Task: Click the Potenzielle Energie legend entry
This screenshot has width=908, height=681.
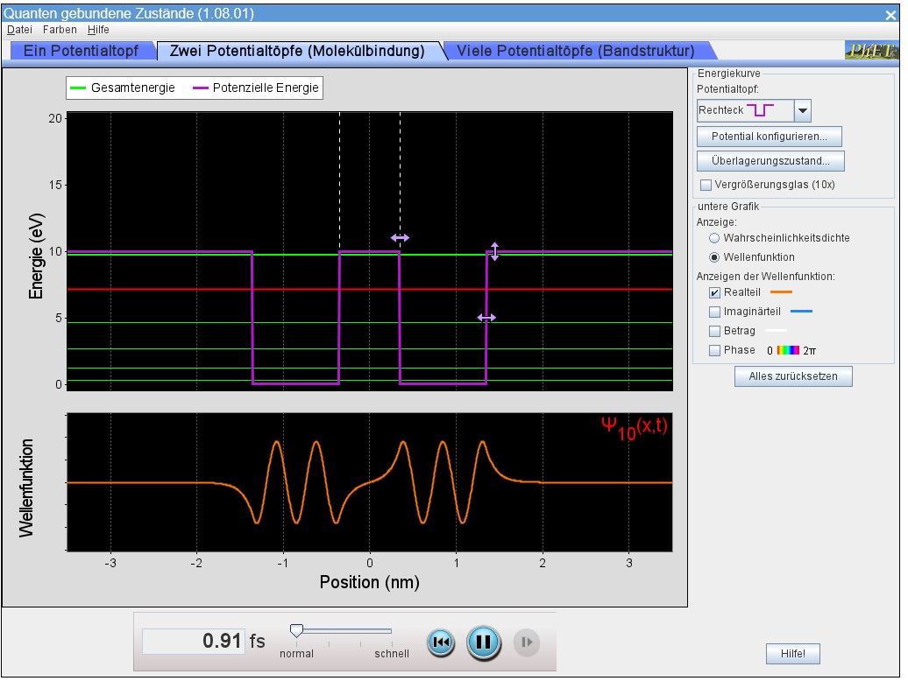Action: point(255,88)
